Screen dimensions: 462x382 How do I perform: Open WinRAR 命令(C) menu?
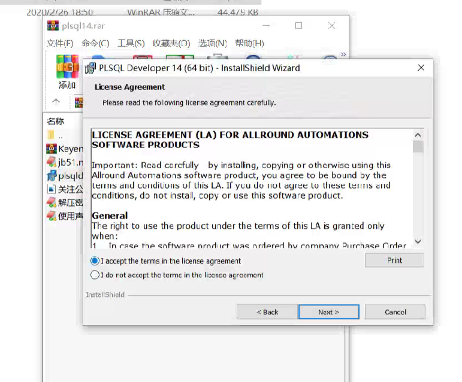click(95, 43)
